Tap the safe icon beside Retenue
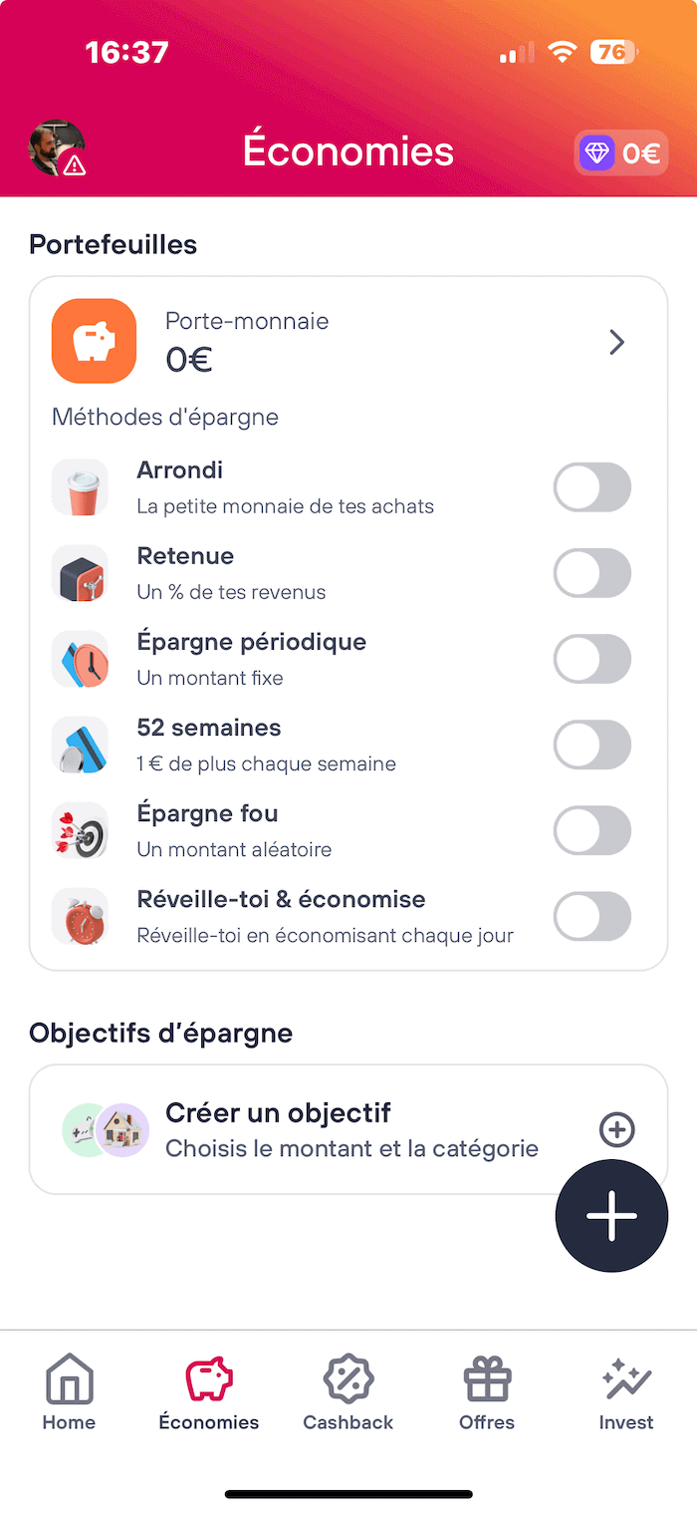 (x=80, y=573)
